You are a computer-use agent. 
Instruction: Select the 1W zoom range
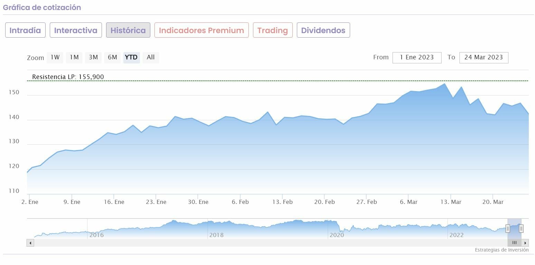click(55, 57)
